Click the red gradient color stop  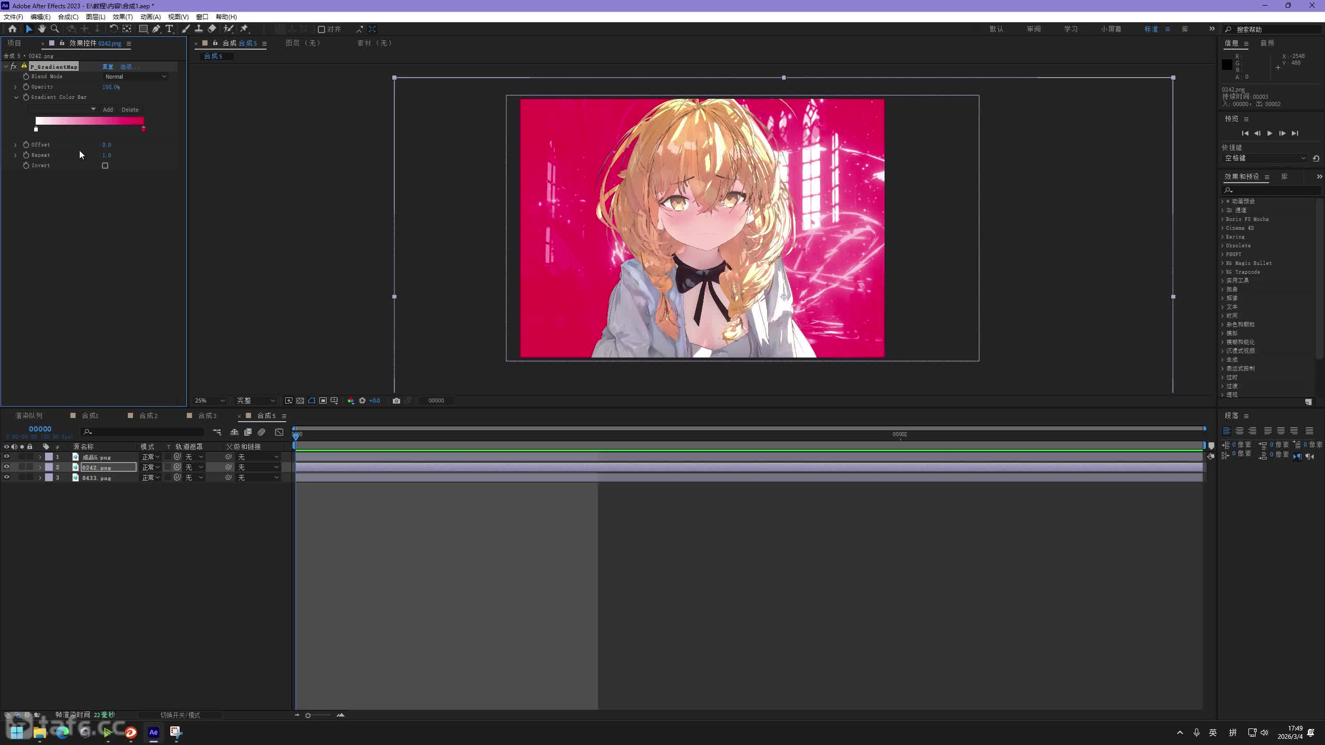pyautogui.click(x=143, y=129)
